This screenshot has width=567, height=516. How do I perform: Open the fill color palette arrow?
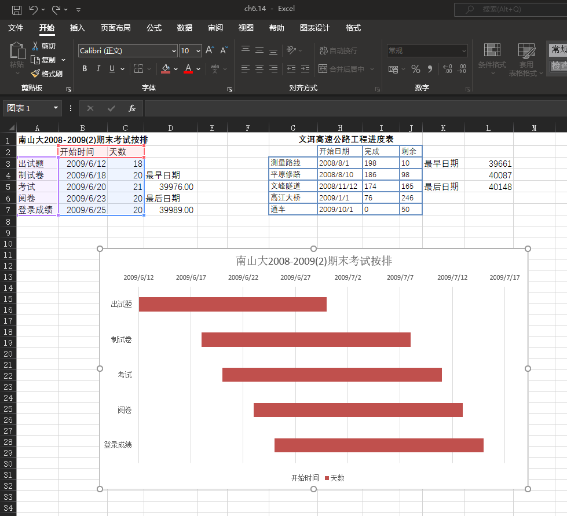pos(175,69)
